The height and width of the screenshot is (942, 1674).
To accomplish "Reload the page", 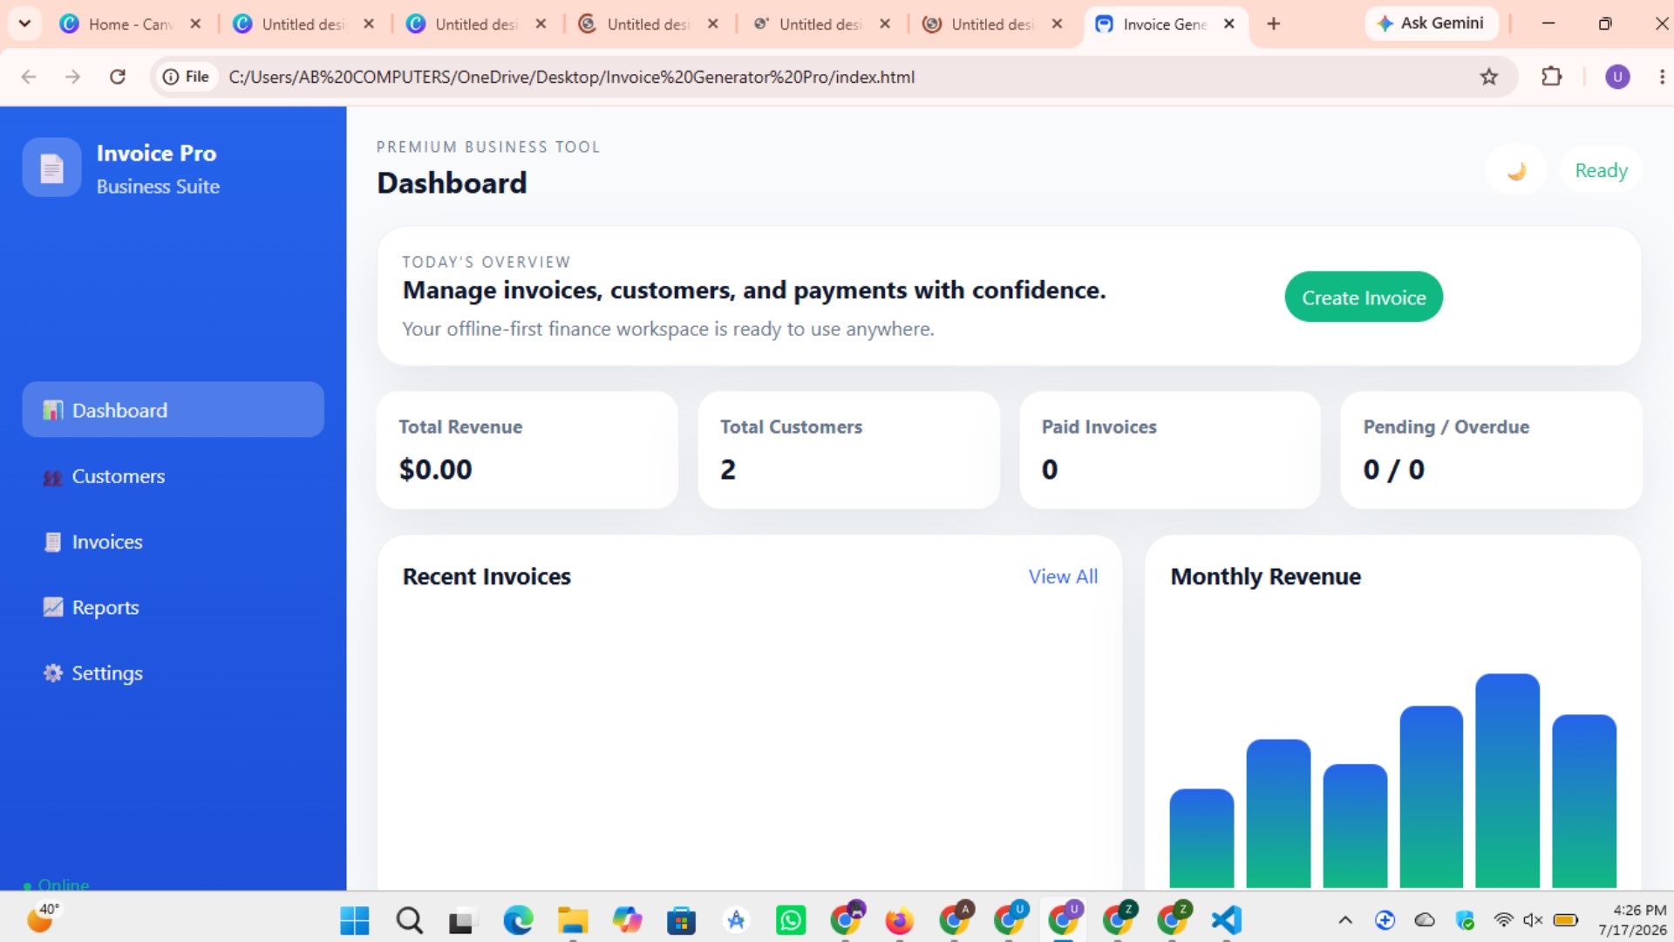I will pyautogui.click(x=118, y=77).
